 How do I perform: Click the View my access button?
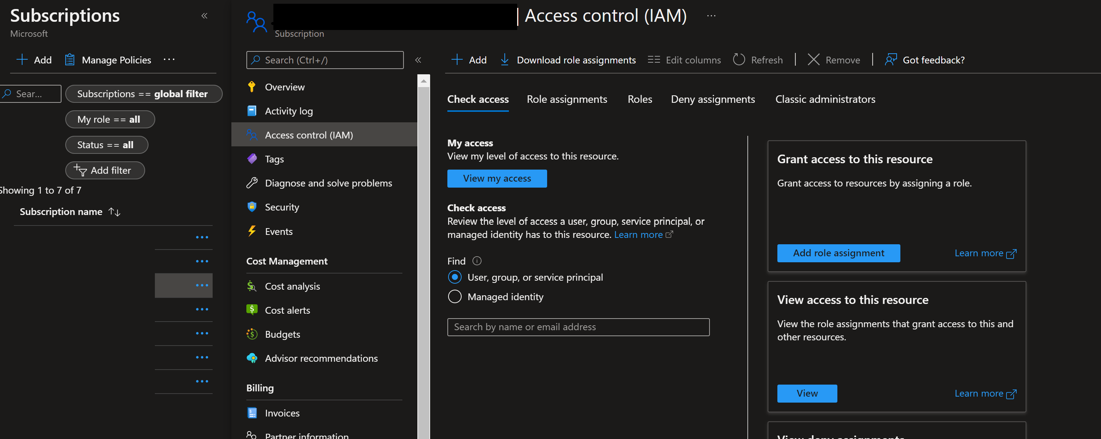click(496, 178)
